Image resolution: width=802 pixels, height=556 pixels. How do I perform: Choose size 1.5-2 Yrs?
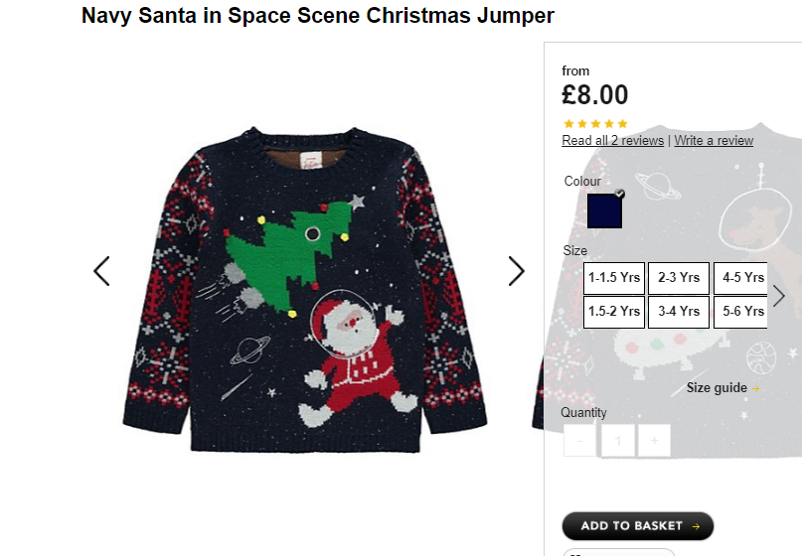(x=614, y=312)
